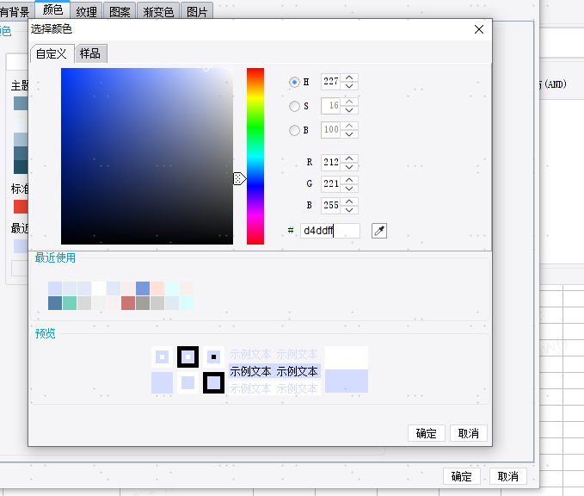Increase the R value with the up arrow
Viewport: 584px width, 496px height.
click(x=349, y=158)
